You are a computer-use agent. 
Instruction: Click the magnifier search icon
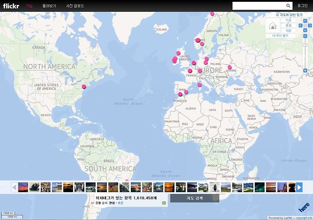[288, 6]
